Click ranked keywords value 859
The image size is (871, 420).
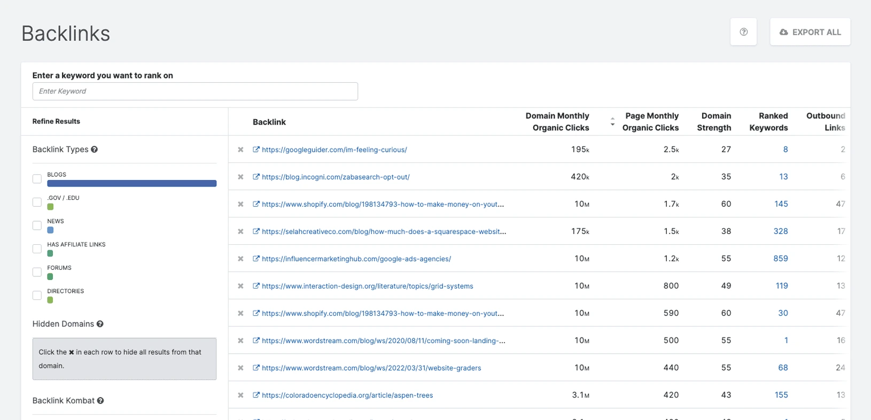point(781,259)
